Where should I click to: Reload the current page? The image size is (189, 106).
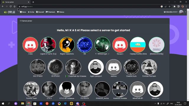coord(11,6)
